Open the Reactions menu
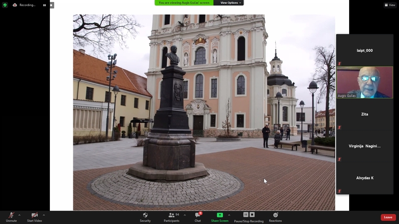 (275, 215)
